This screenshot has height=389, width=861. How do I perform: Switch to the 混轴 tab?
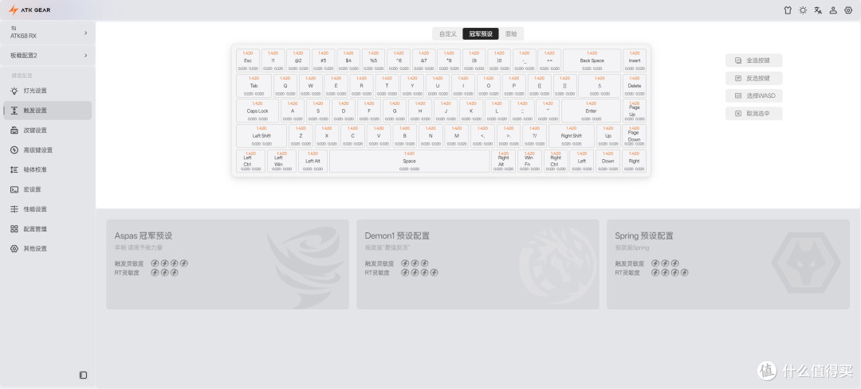[x=511, y=34]
